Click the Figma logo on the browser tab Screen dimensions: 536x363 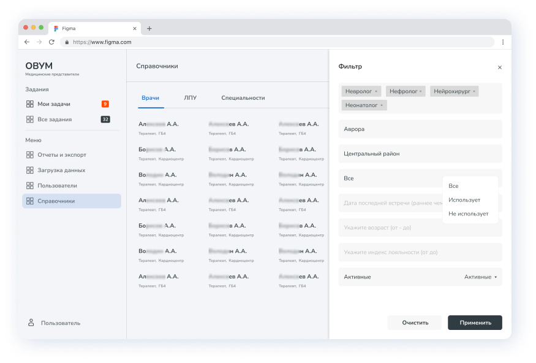[55, 28]
